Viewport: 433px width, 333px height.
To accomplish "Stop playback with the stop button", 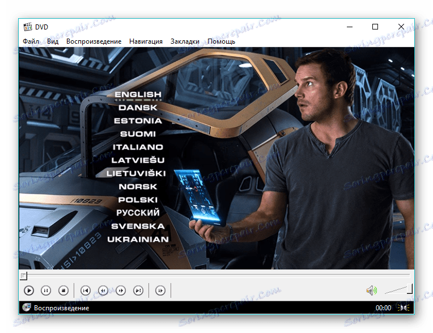I will click(x=63, y=290).
